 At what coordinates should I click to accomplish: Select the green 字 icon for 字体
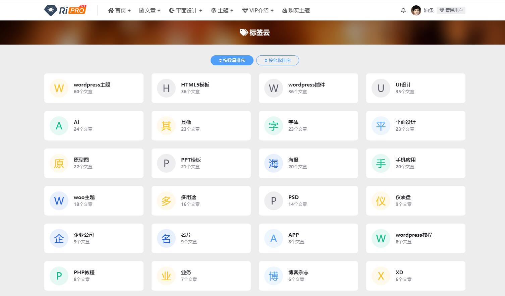tap(274, 126)
